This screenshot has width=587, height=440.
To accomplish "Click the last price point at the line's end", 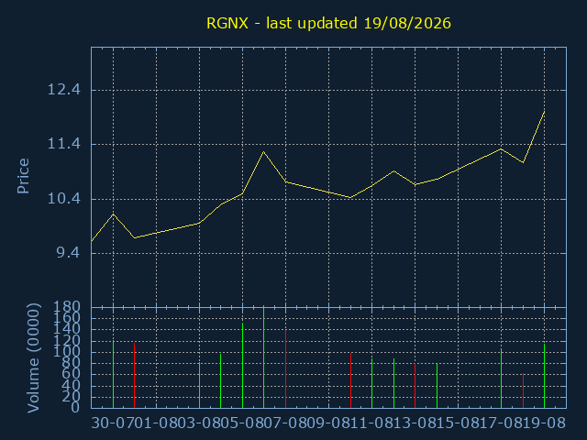I will point(544,111).
